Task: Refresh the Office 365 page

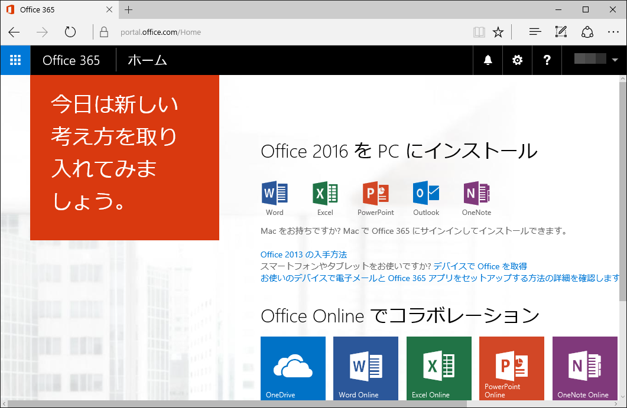Action: coord(70,32)
